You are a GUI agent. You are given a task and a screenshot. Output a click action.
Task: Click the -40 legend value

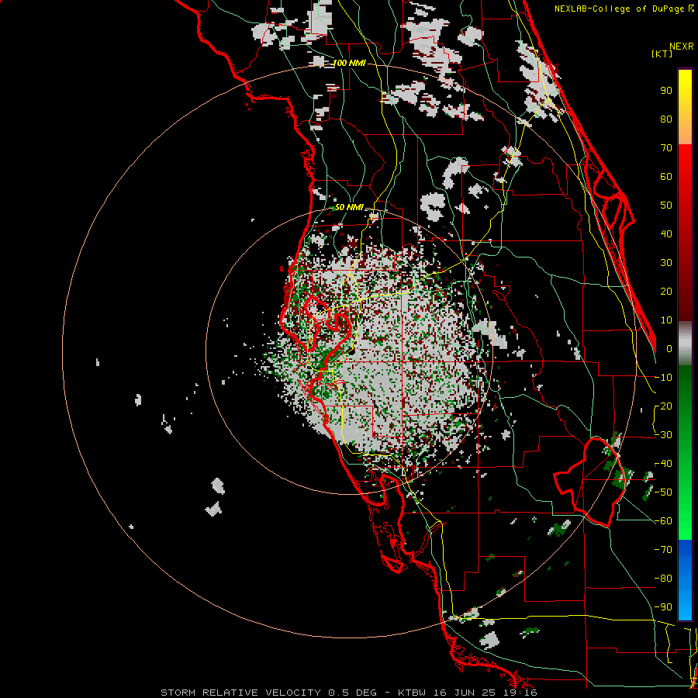point(663,464)
